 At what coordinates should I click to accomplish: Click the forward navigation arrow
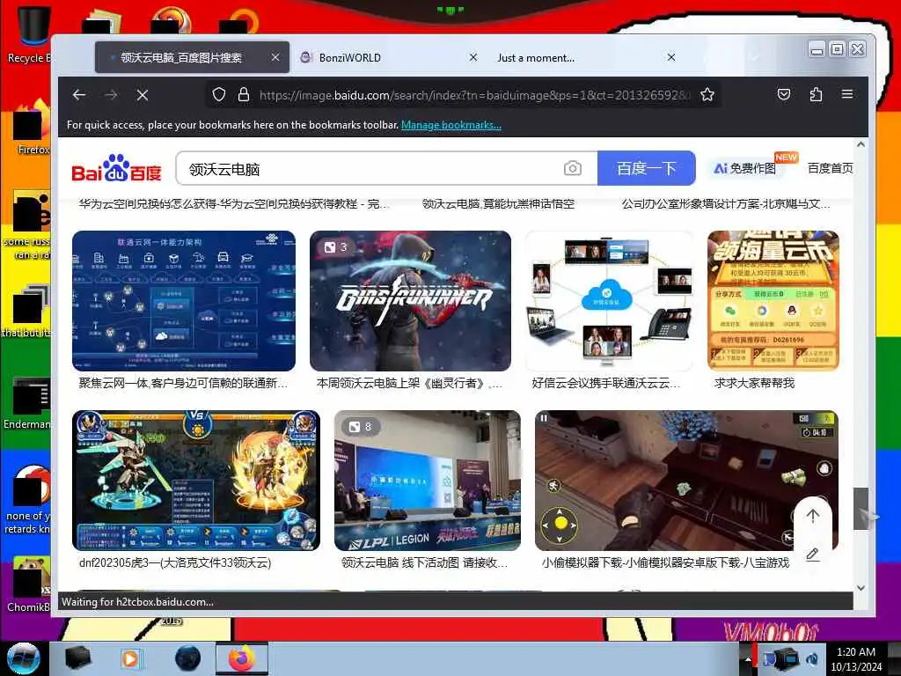tap(111, 95)
